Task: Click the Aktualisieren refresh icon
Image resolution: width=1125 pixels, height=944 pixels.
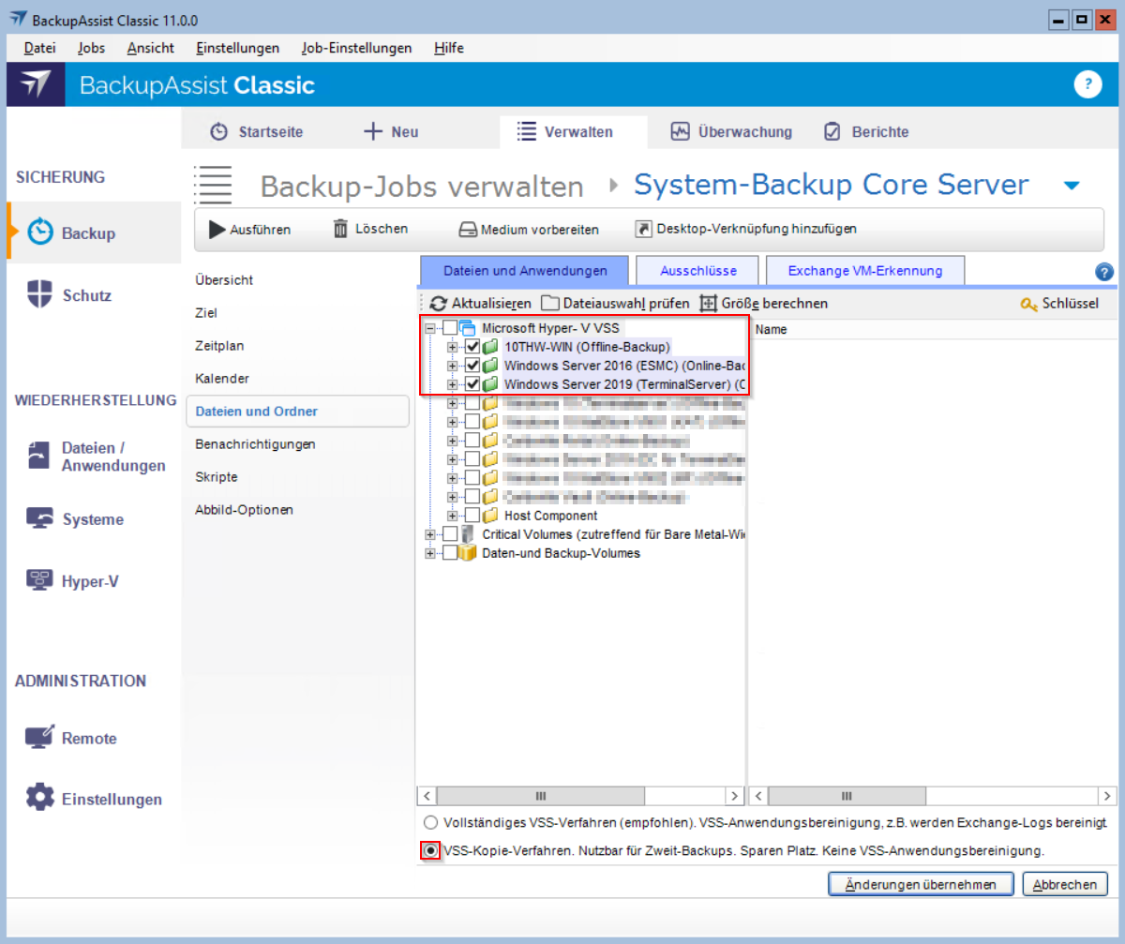Action: click(439, 304)
